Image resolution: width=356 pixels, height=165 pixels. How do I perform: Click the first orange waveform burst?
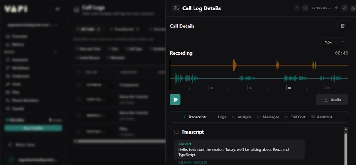(235, 65)
